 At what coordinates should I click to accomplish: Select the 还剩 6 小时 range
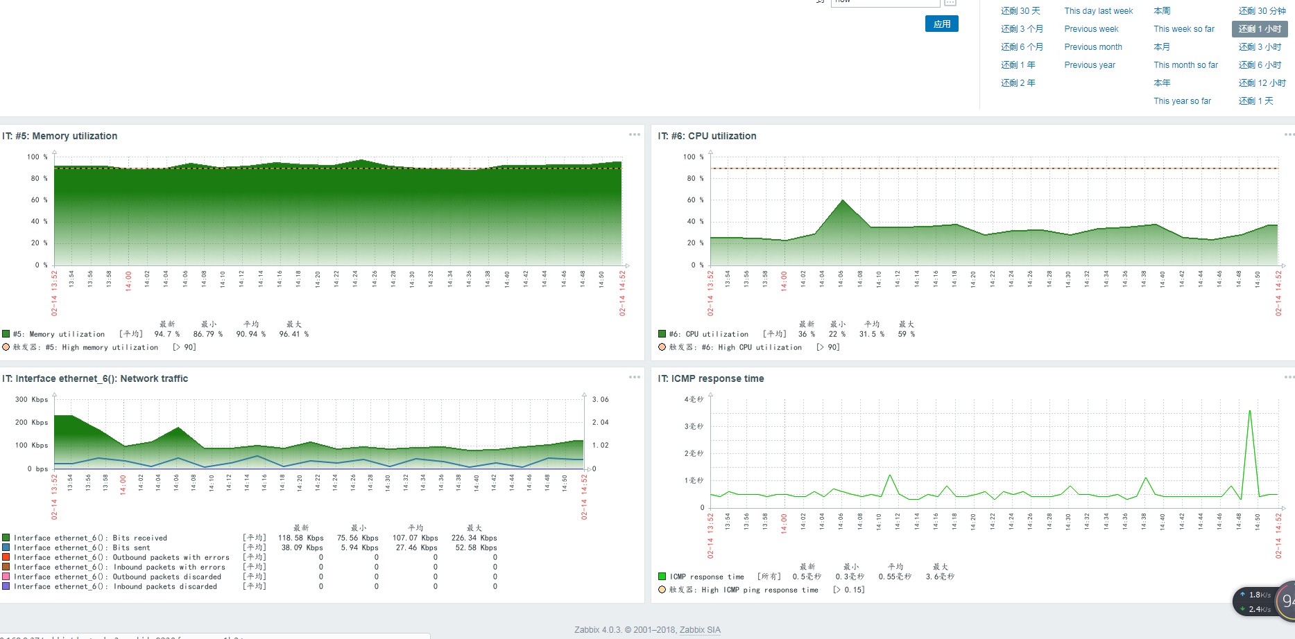[x=1260, y=65]
